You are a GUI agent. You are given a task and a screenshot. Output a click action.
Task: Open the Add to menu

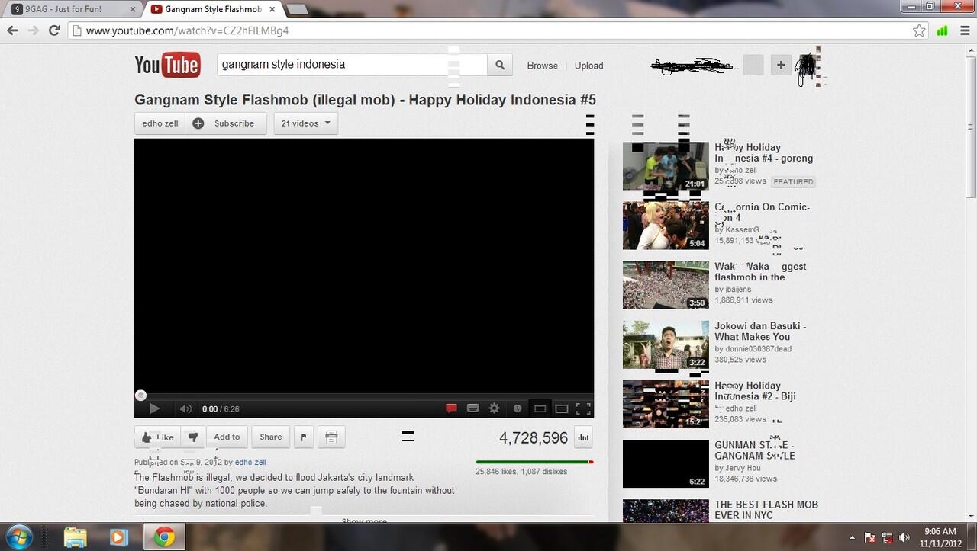pyautogui.click(x=227, y=437)
